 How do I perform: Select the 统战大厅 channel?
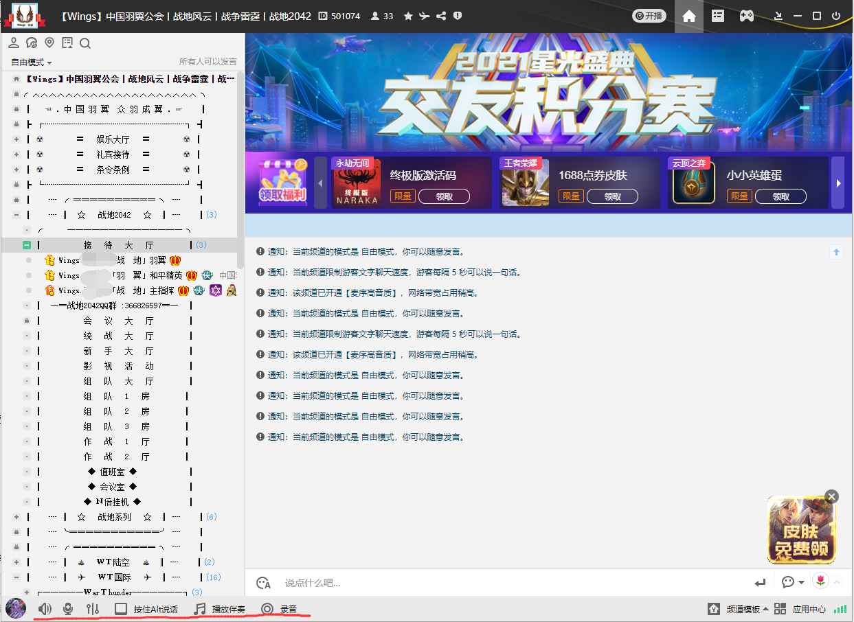pos(118,336)
